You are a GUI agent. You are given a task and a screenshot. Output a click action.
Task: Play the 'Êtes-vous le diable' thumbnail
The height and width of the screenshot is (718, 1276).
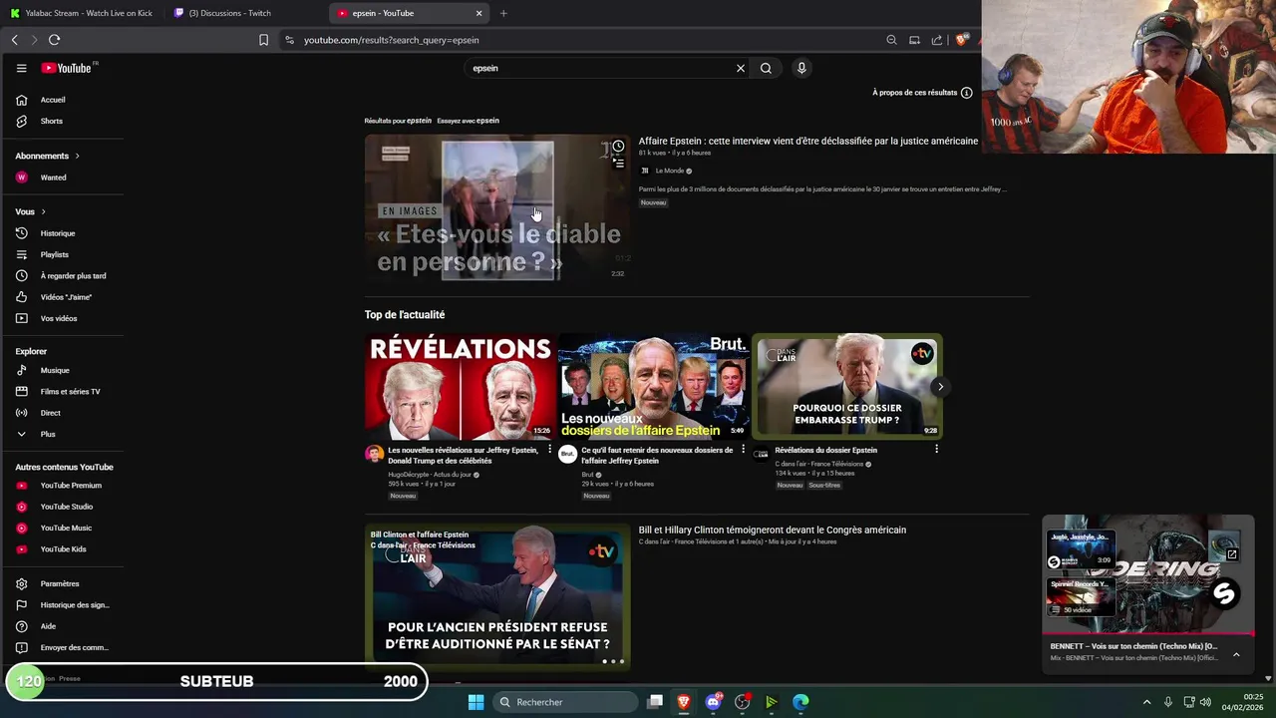497,210
